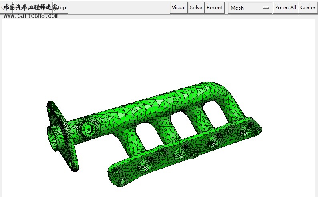
Task: Click the Quit button
Action: [7, 8]
